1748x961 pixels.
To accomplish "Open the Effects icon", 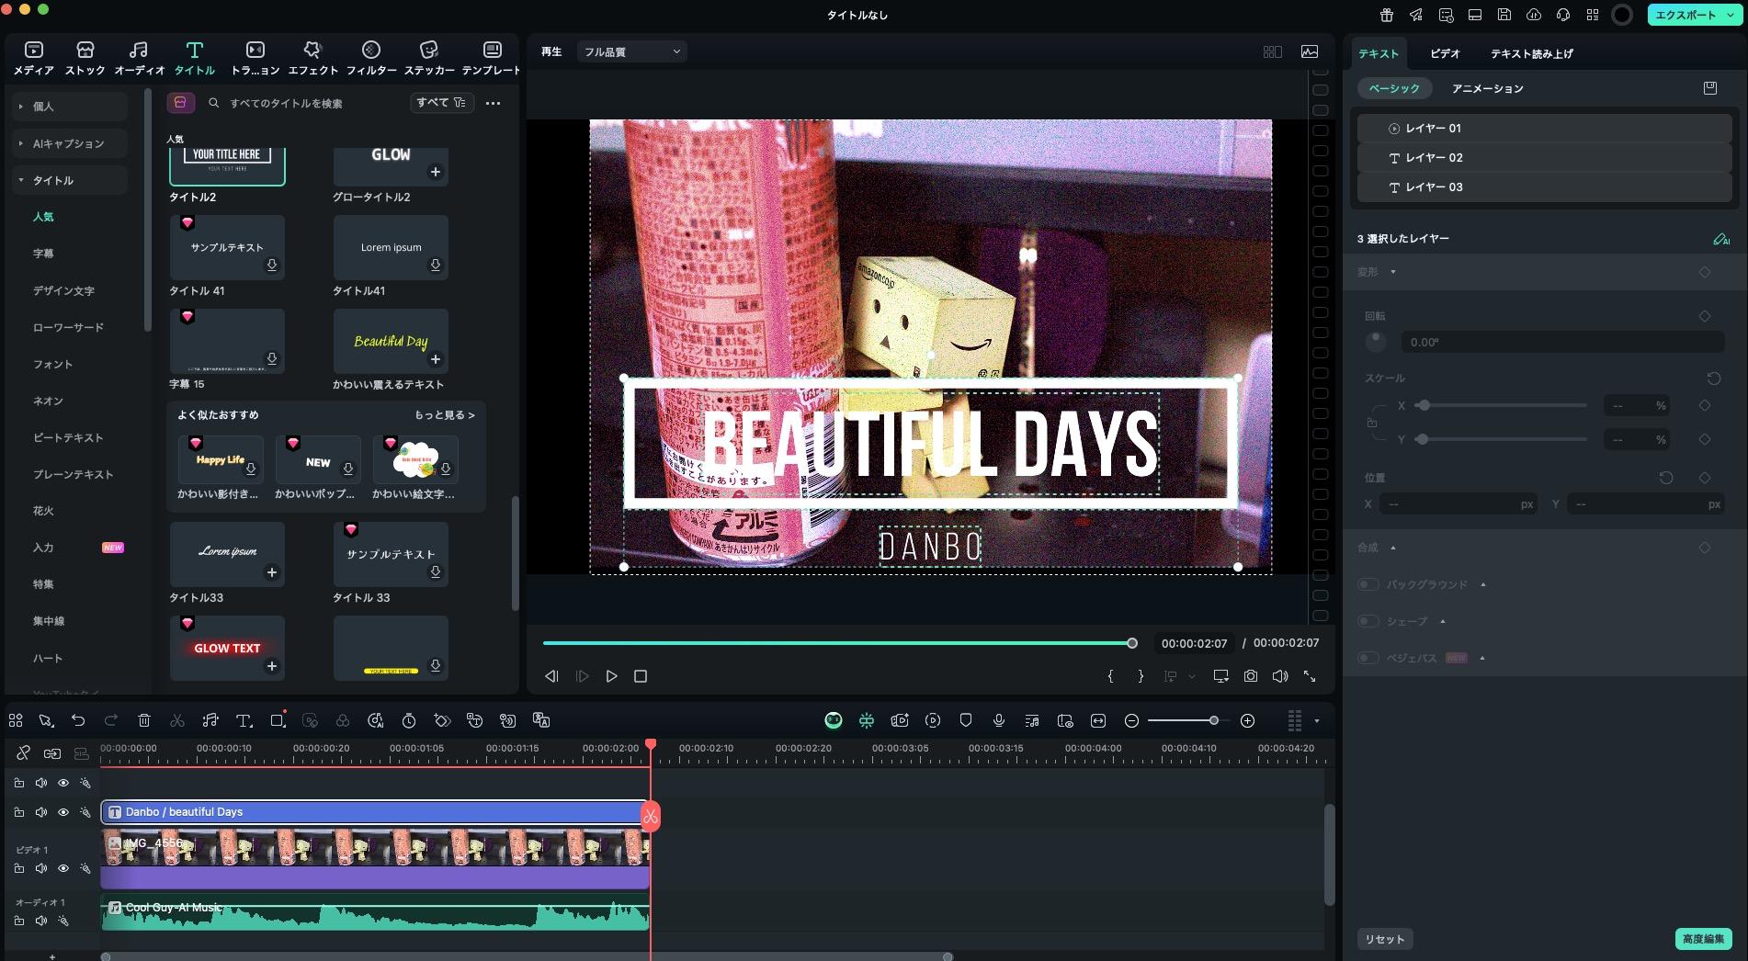I will pos(312,51).
